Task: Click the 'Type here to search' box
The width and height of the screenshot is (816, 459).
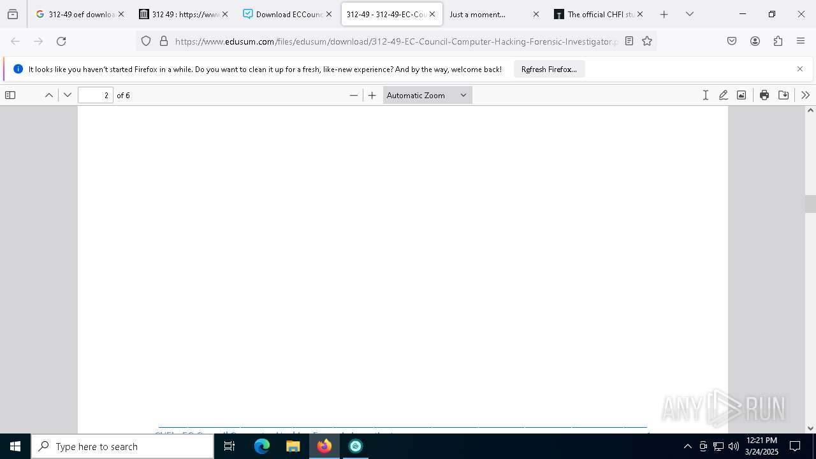Action: point(122,446)
